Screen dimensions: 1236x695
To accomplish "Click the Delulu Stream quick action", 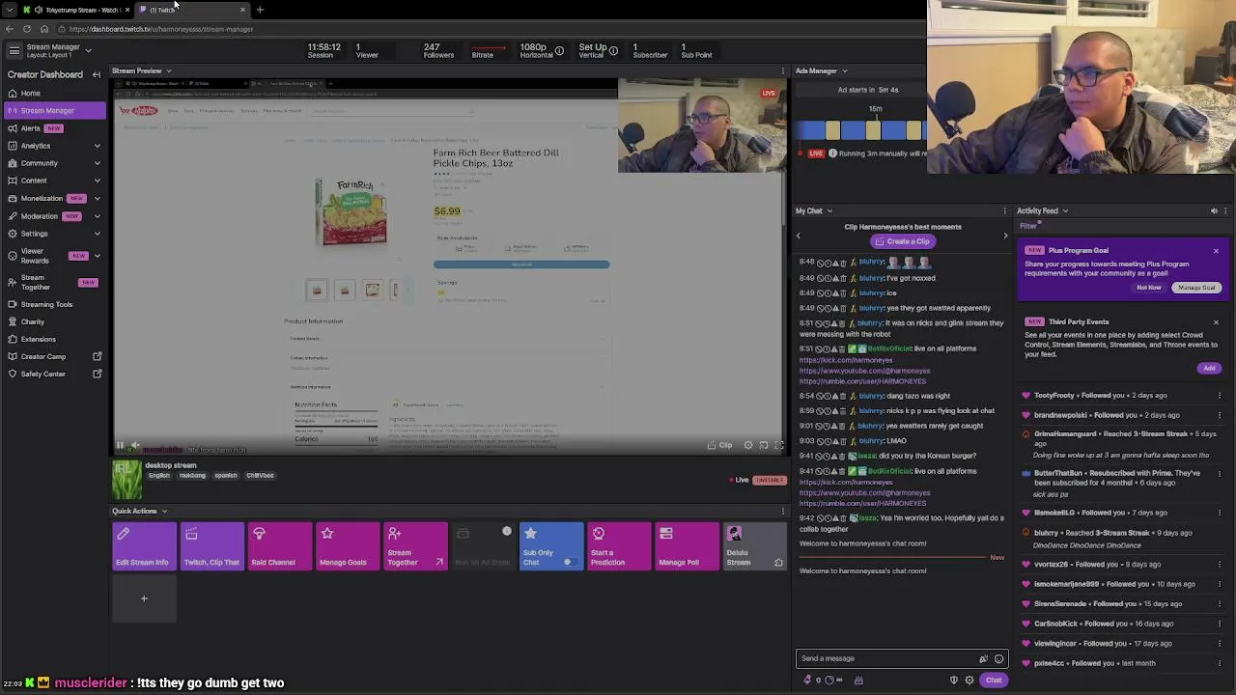I will click(x=755, y=546).
